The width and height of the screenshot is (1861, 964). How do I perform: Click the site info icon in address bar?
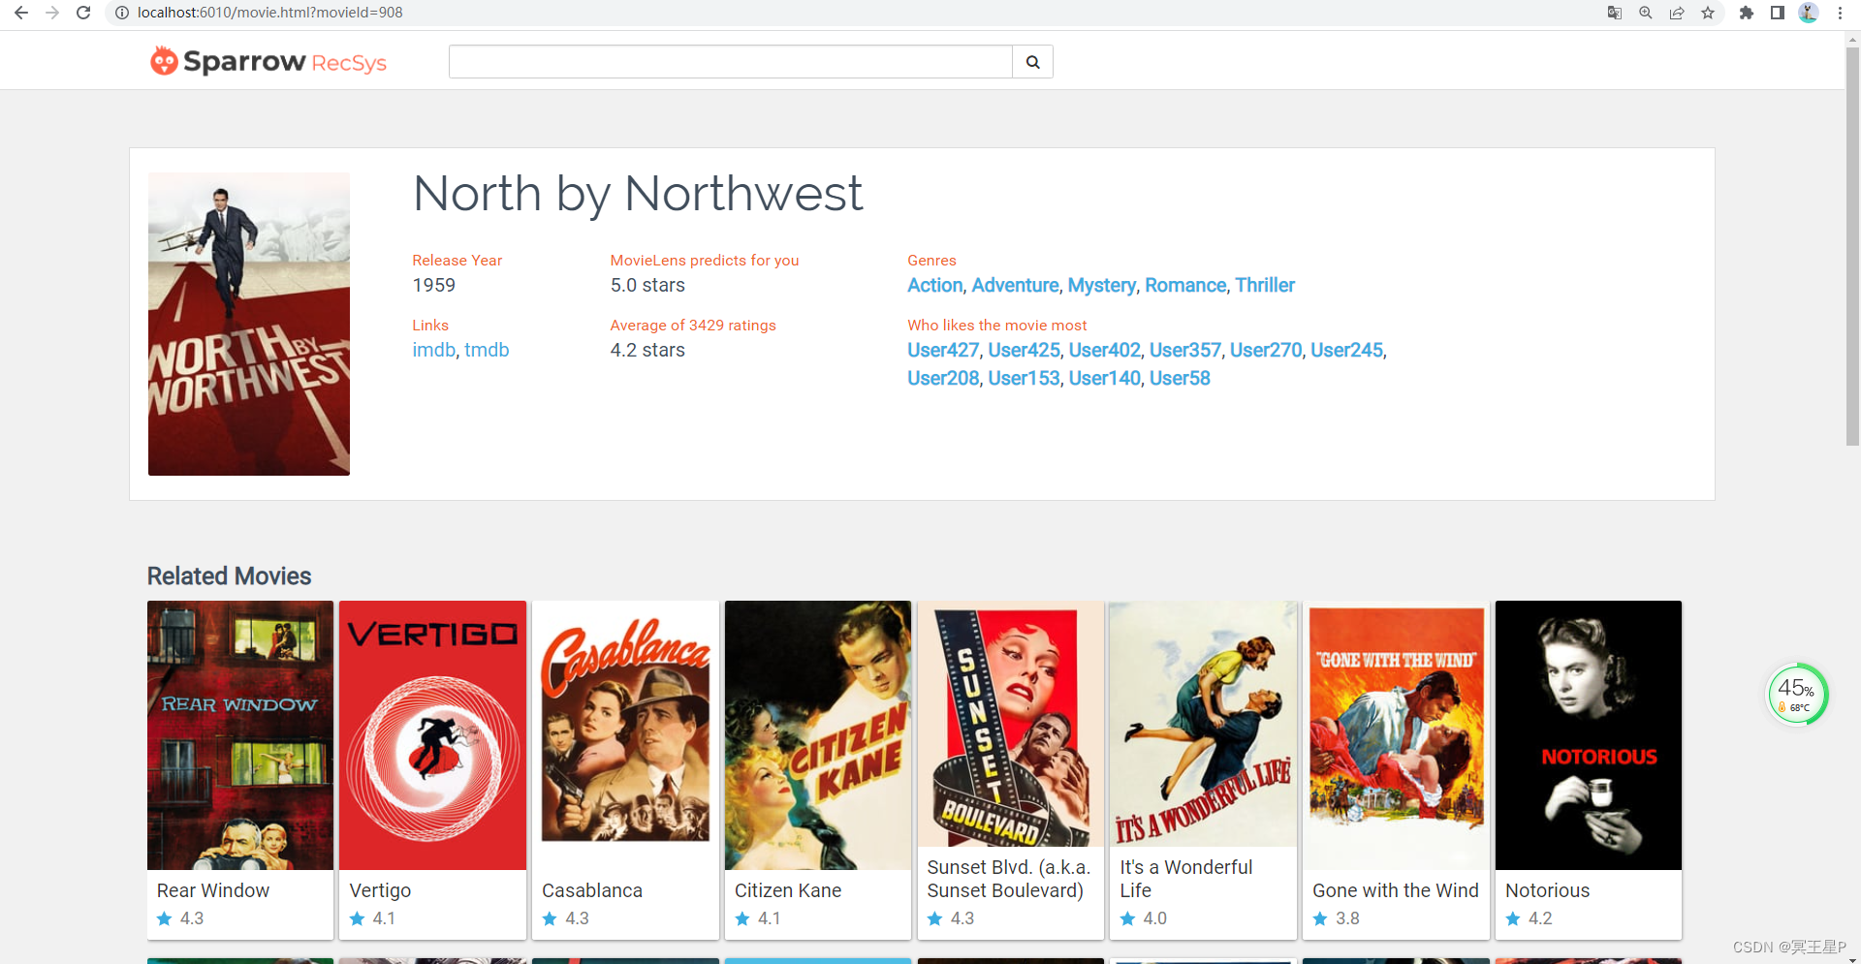[122, 13]
